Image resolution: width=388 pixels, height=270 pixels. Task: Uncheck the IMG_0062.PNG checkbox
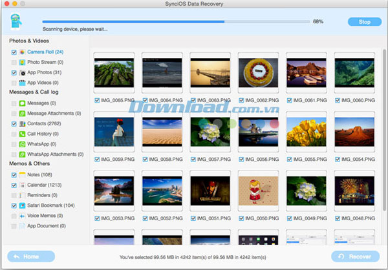click(241, 100)
